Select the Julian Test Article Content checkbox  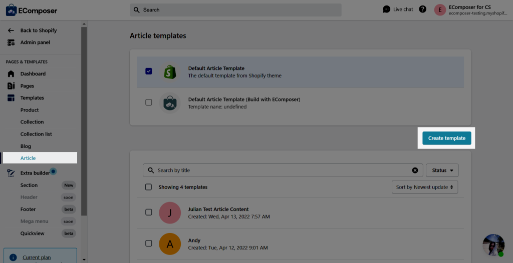point(148,212)
